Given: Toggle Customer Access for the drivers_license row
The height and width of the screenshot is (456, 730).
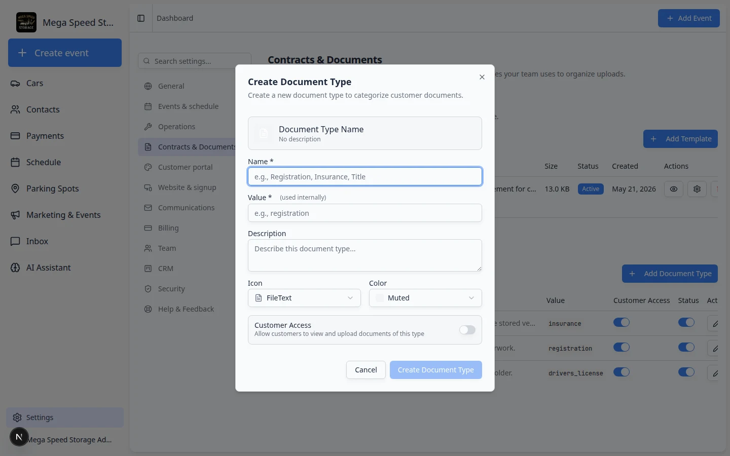Looking at the screenshot, I should 622,372.
